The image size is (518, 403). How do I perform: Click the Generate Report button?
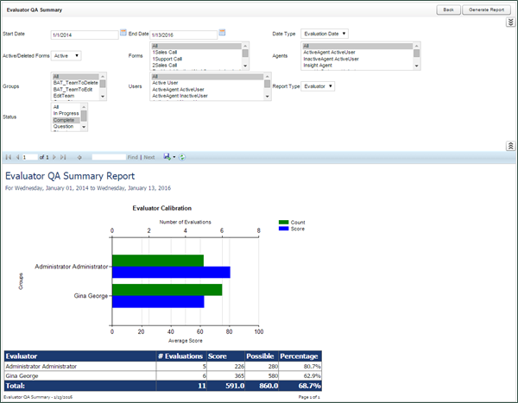point(484,9)
